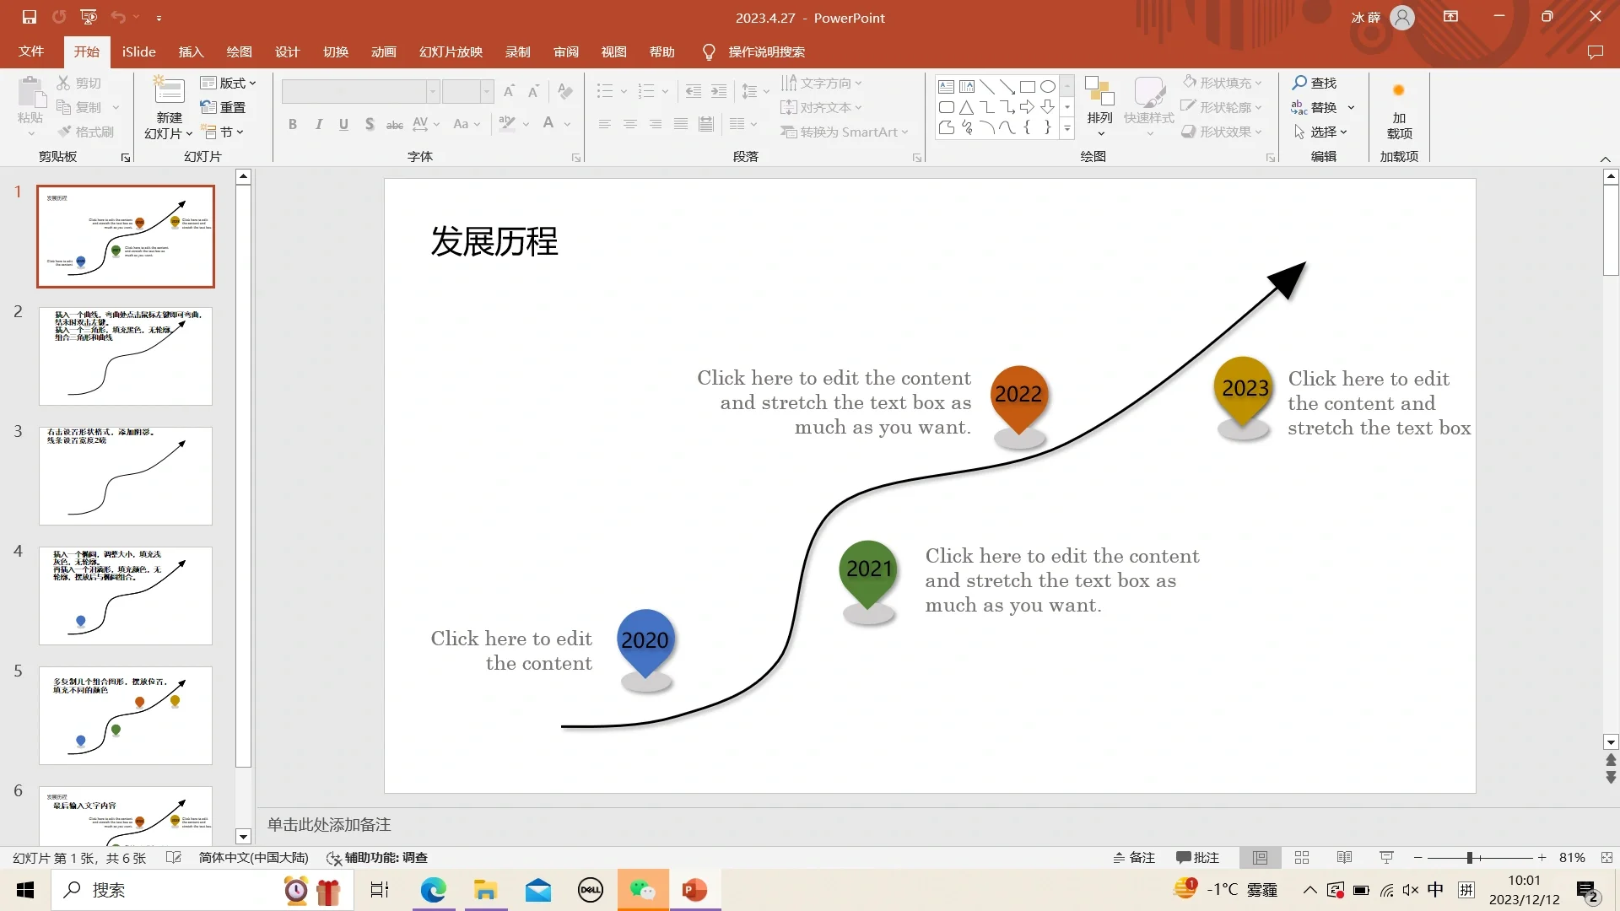Image resolution: width=1620 pixels, height=911 pixels.
Task: Click the Find (查找) icon
Action: (1299, 83)
